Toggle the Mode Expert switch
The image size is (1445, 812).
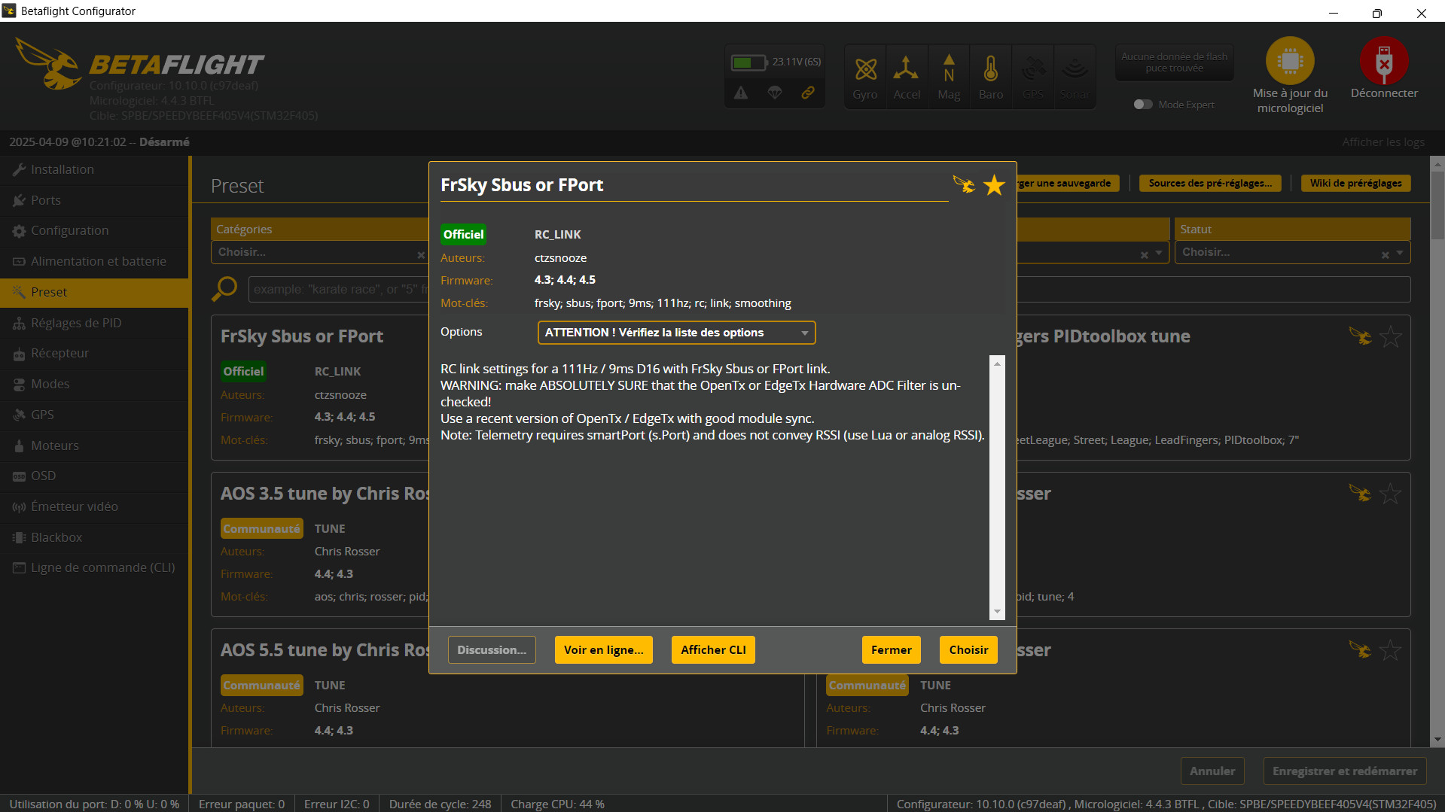[1143, 105]
